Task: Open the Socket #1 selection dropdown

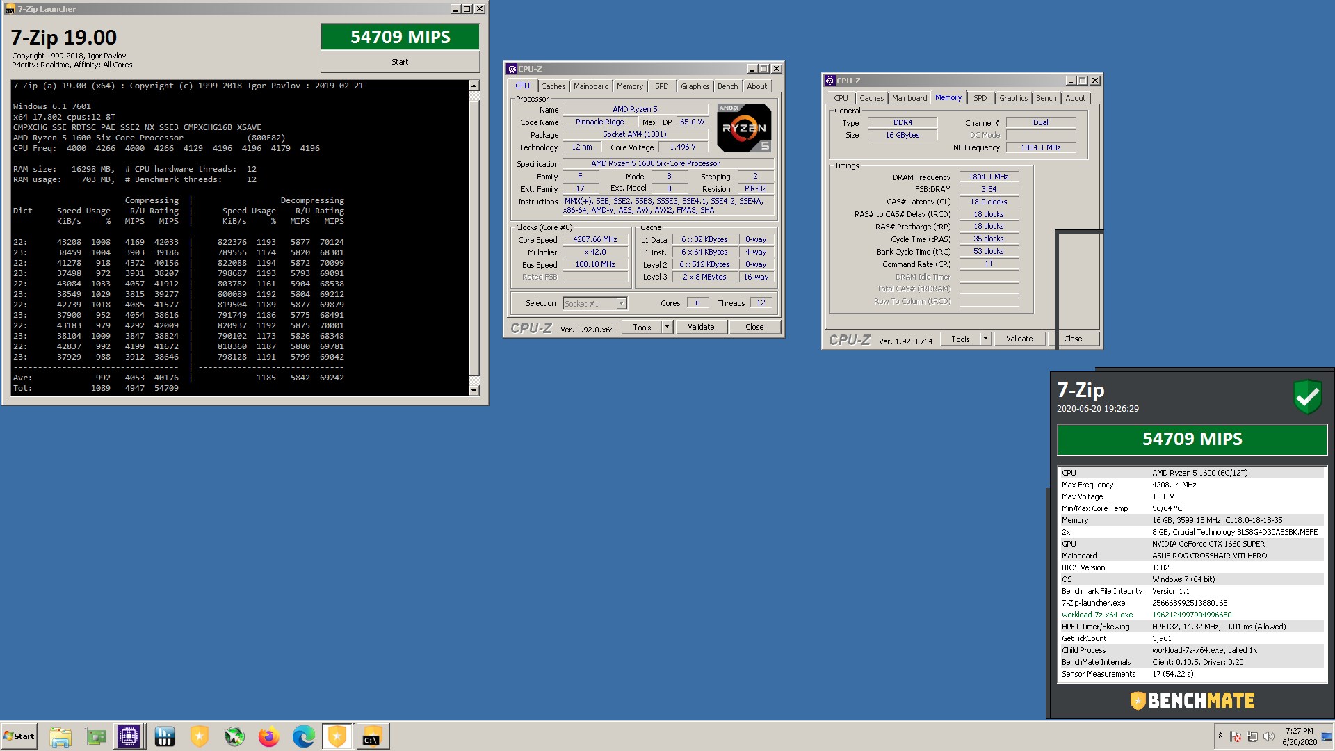Action: tap(622, 303)
